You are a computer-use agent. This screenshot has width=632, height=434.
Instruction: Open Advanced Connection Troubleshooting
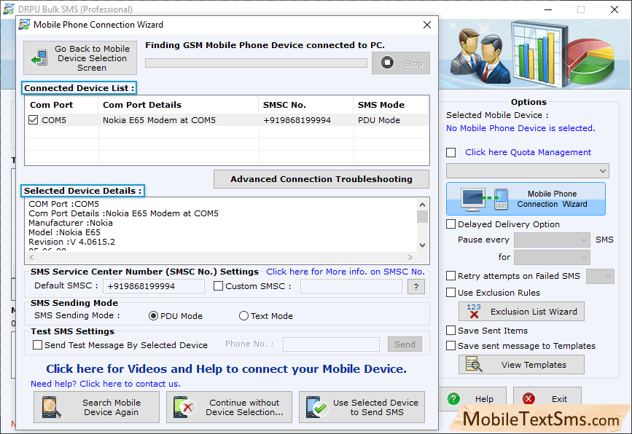coord(321,179)
